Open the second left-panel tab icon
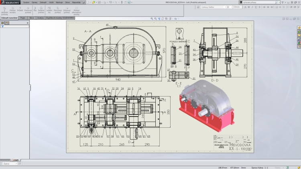The image size is (301, 169). 7,23
